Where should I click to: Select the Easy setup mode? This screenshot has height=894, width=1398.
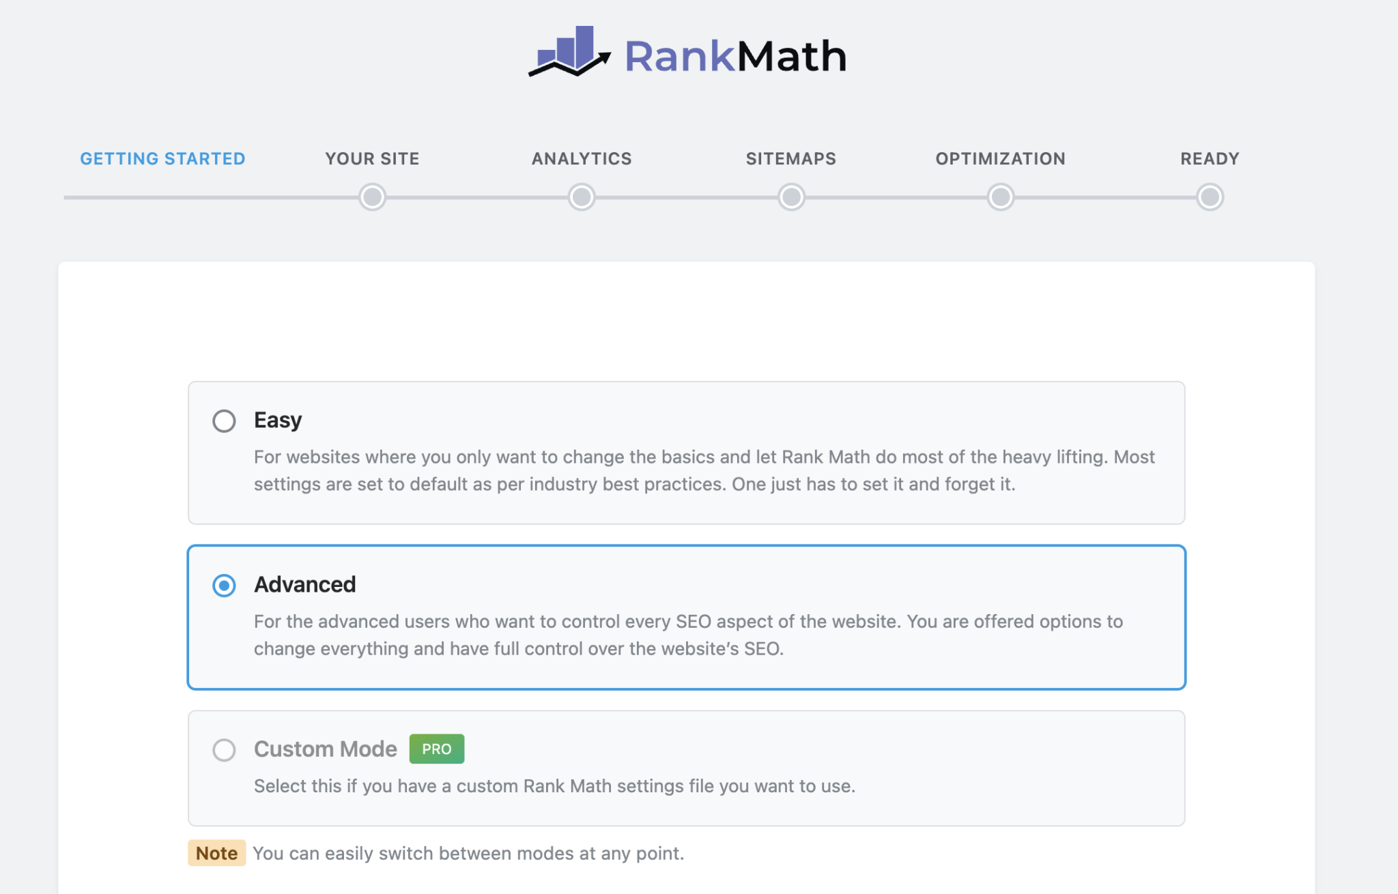[x=224, y=421]
